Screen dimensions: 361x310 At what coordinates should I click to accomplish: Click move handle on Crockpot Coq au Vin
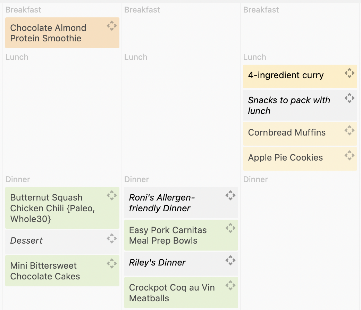point(230,285)
